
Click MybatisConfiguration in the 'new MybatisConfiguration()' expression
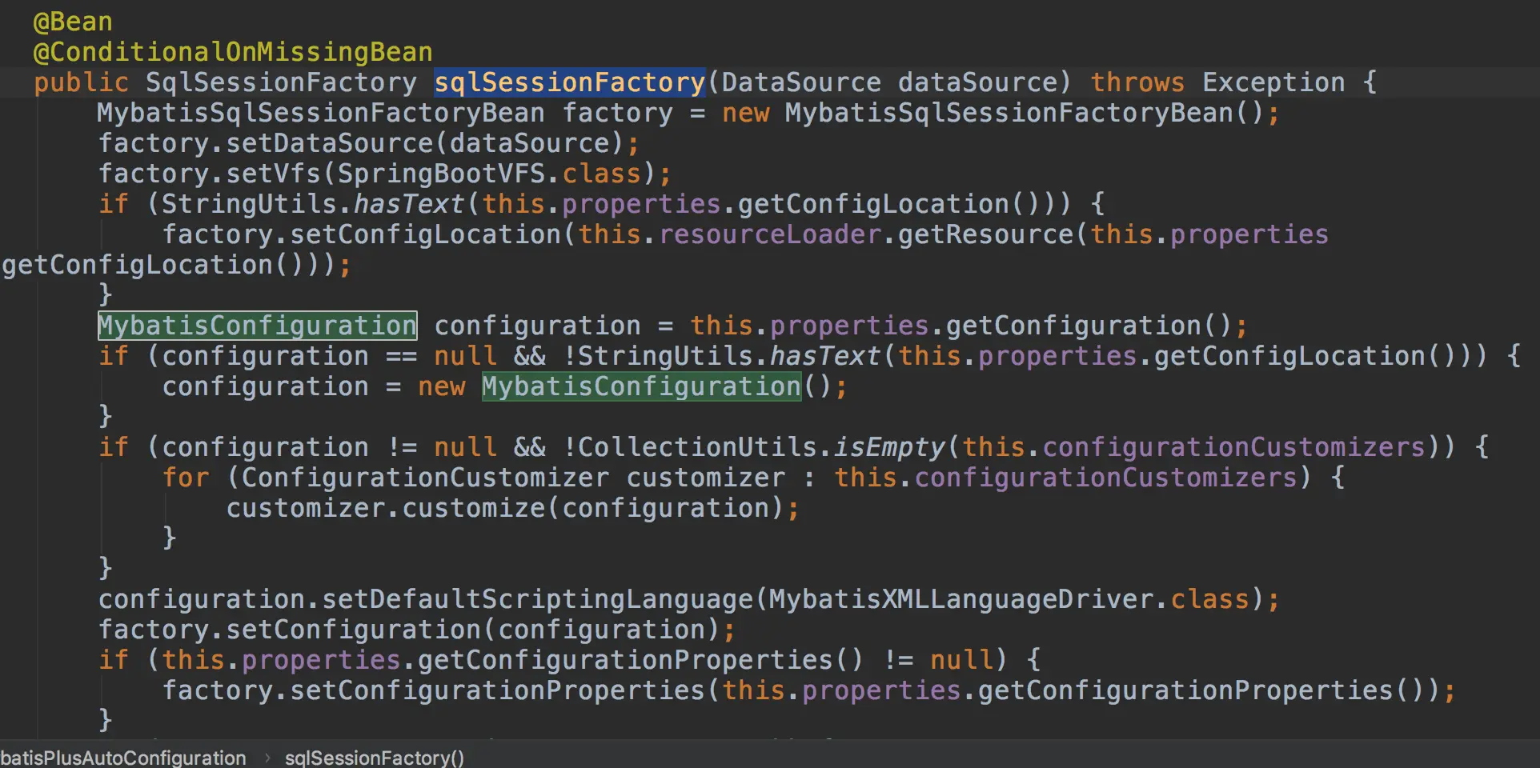coord(641,386)
